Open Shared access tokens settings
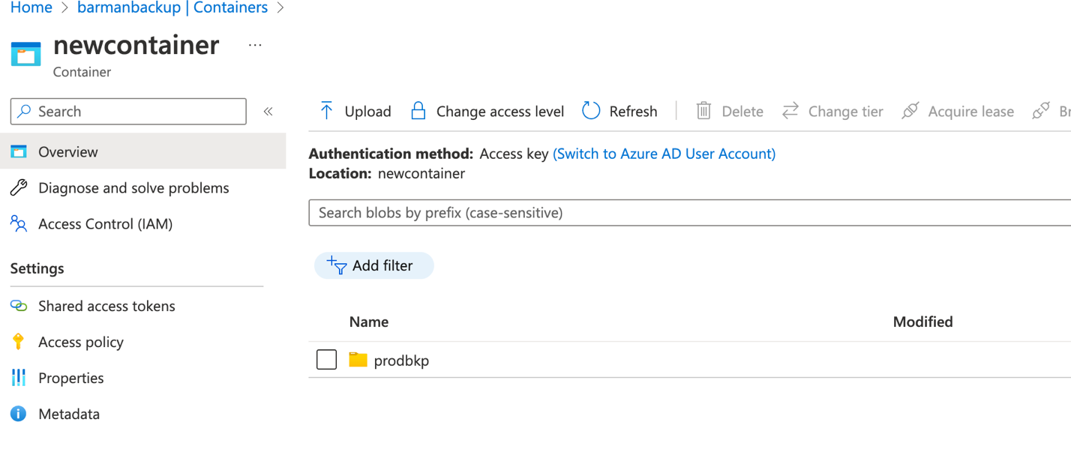 (106, 306)
